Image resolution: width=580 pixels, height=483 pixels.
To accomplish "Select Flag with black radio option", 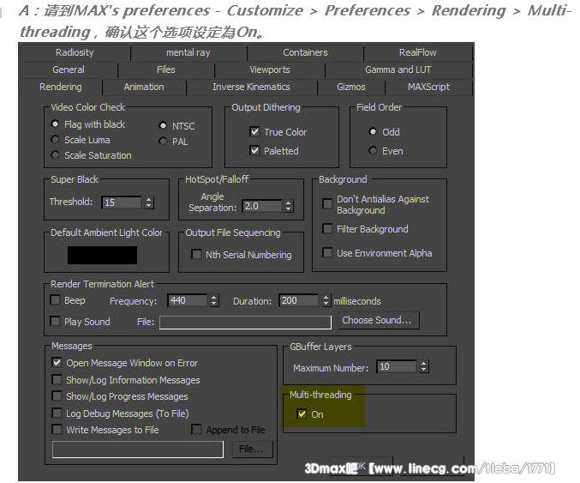I will [x=55, y=124].
